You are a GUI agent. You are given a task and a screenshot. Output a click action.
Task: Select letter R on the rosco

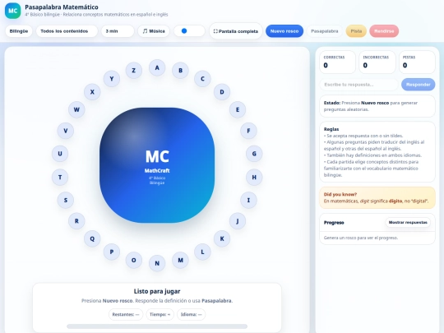[x=76, y=221]
